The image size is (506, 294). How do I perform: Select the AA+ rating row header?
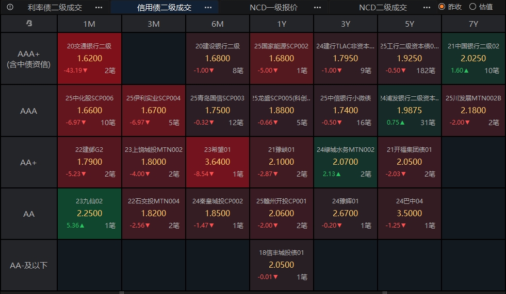pyautogui.click(x=29, y=162)
